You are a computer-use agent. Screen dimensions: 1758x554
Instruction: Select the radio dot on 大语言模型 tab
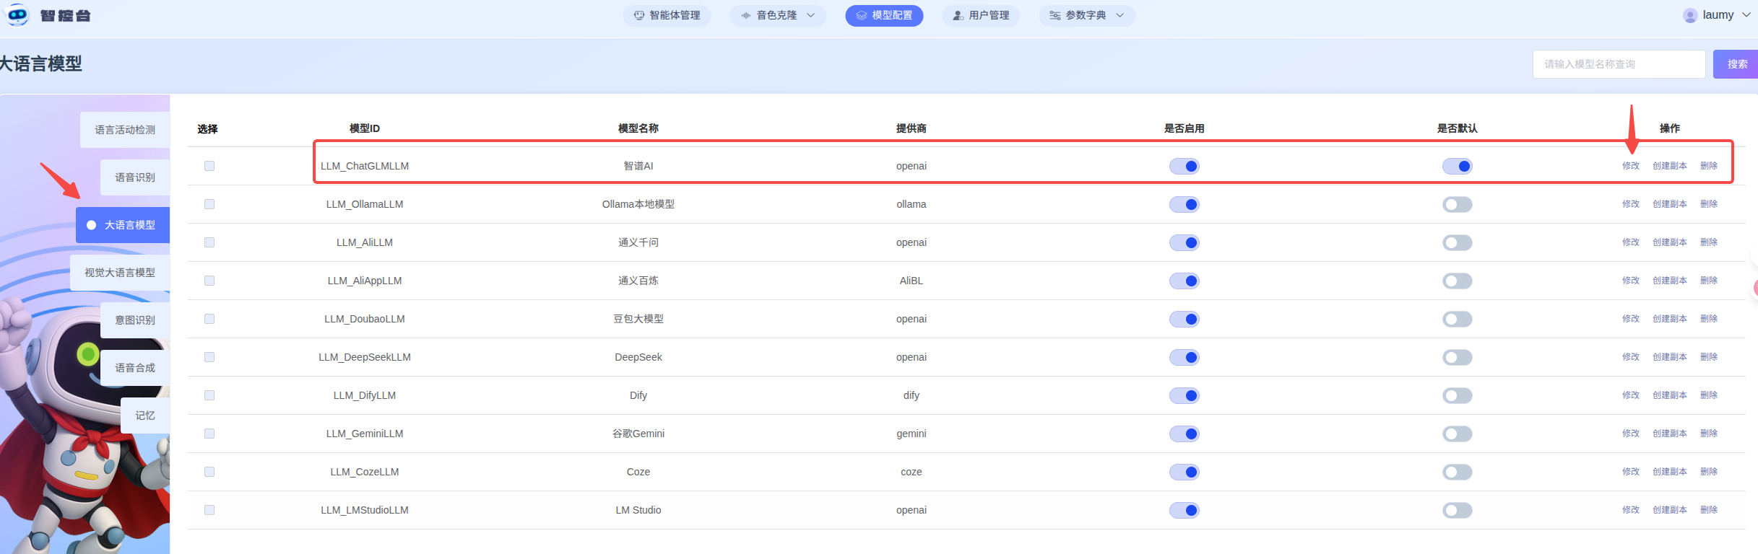pyautogui.click(x=92, y=225)
